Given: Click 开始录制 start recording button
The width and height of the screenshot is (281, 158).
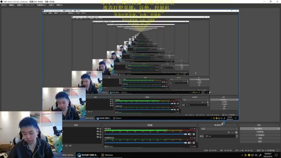Looking at the screenshot, I should 260,132.
